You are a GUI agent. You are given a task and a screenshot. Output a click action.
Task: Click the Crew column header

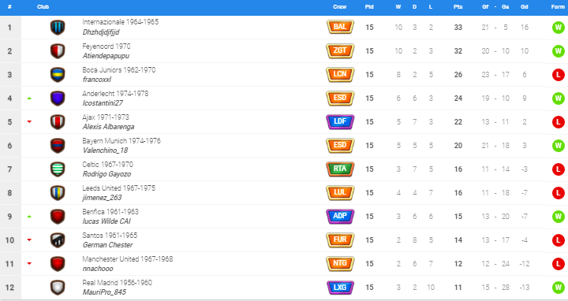coord(340,7)
